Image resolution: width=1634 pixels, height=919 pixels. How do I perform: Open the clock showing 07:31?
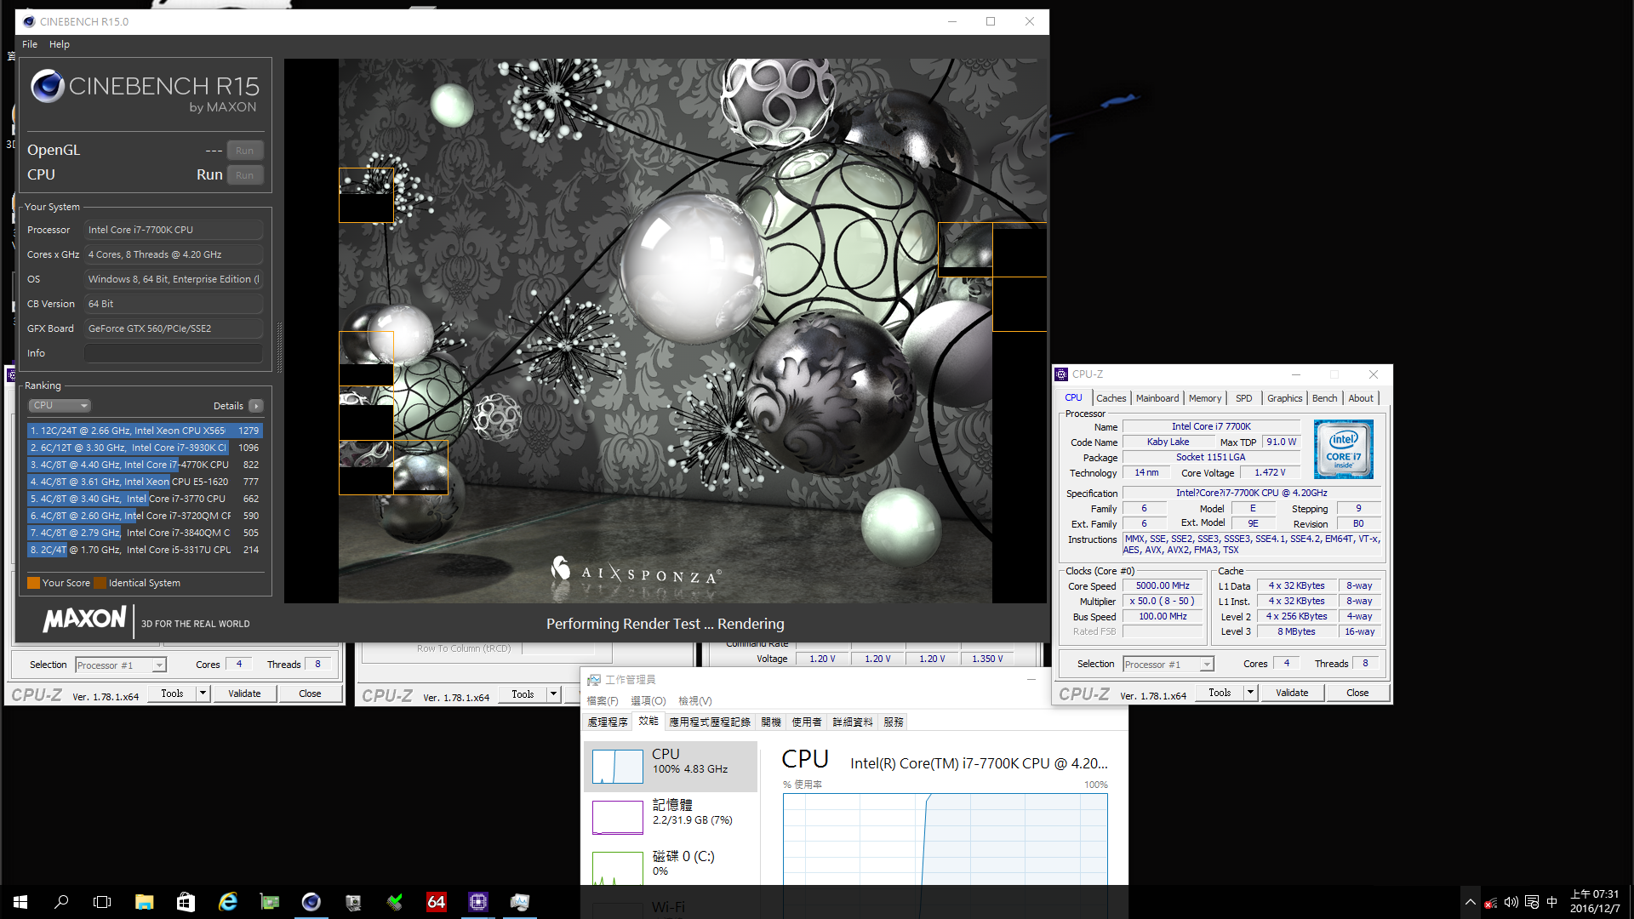(1595, 902)
